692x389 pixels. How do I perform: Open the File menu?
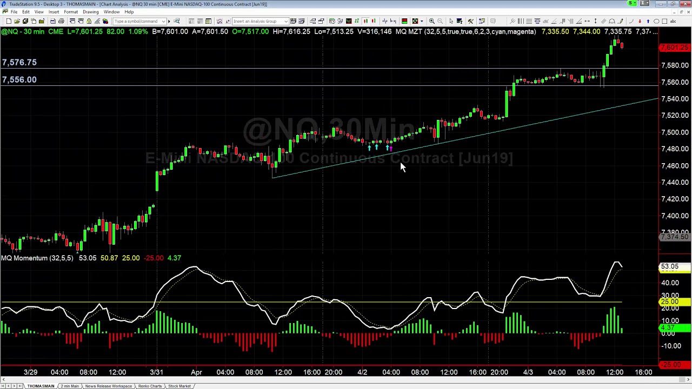[x=14, y=12]
